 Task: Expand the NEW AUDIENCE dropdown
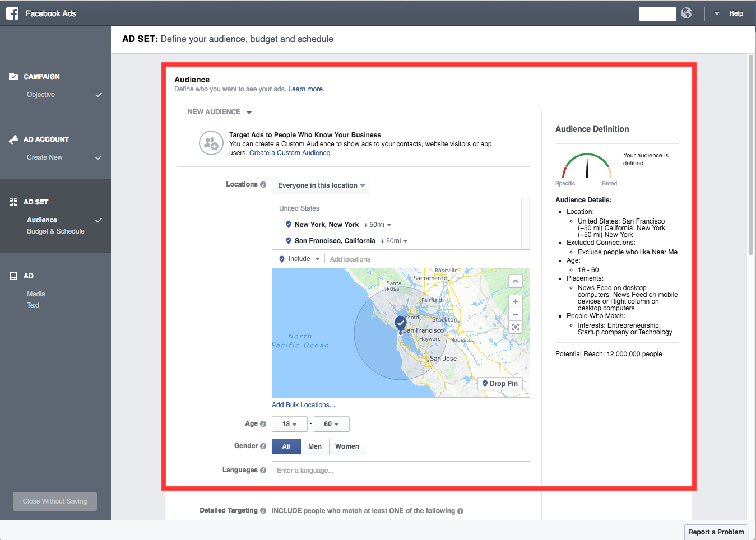click(x=220, y=112)
